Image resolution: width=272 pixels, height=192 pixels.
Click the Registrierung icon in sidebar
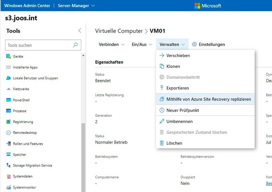[x=8, y=122]
